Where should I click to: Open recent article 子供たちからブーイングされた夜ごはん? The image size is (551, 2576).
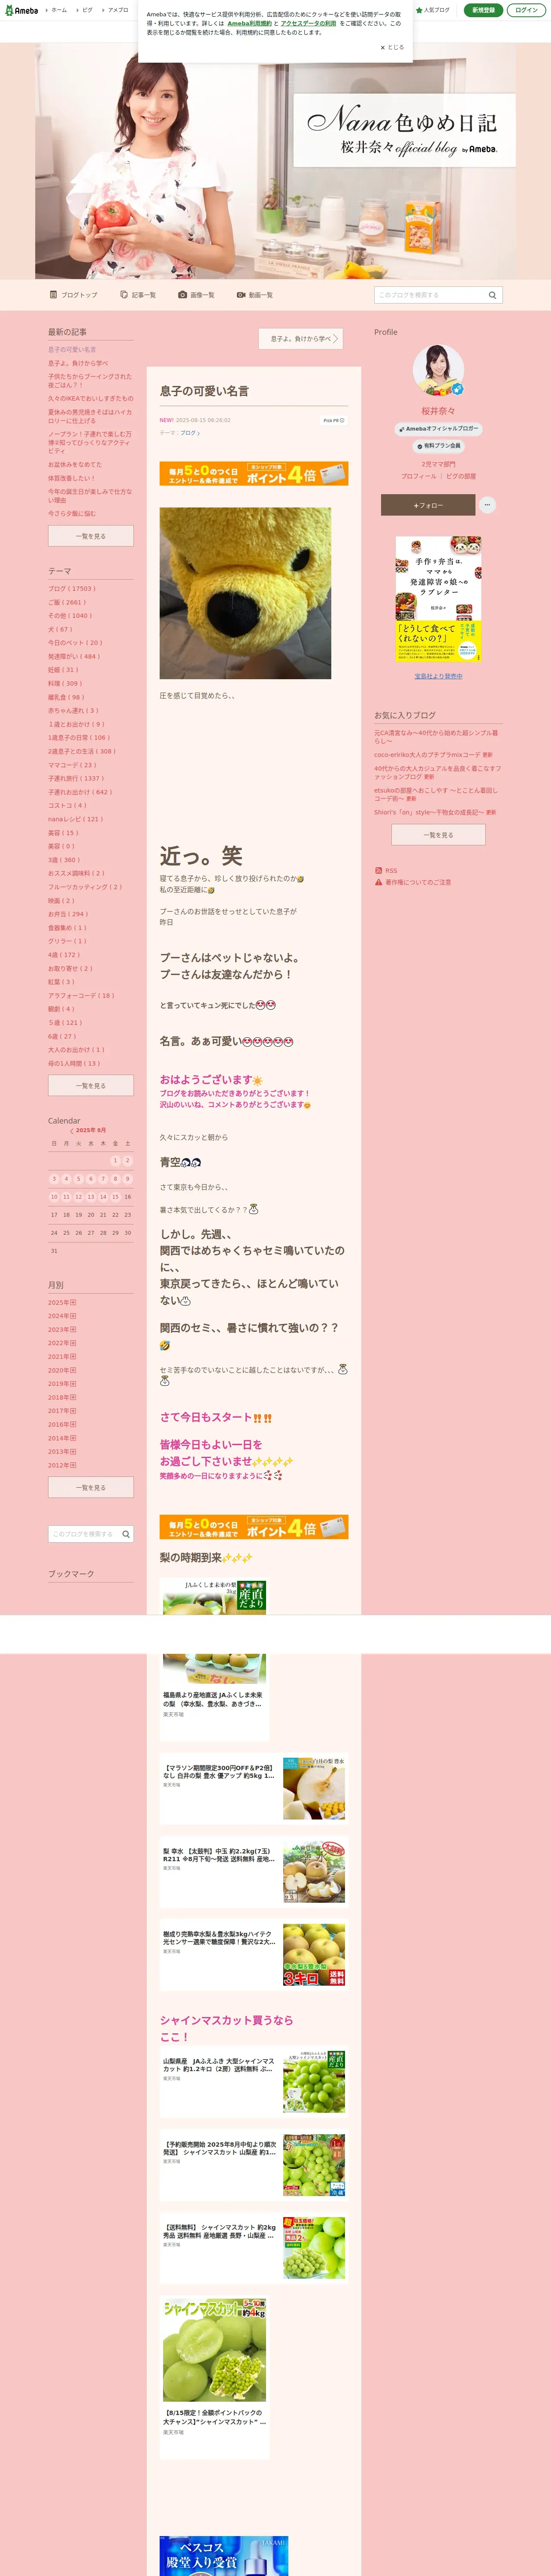(x=90, y=380)
